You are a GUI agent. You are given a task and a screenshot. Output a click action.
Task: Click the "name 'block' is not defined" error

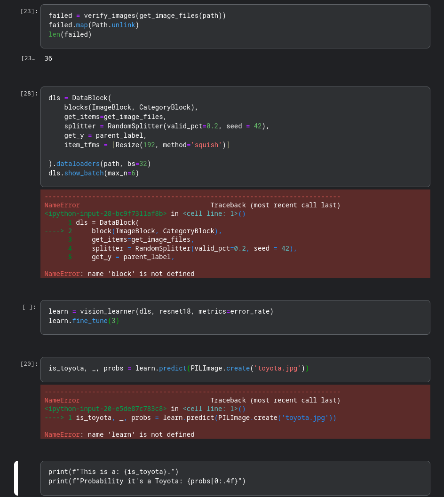coord(119,274)
